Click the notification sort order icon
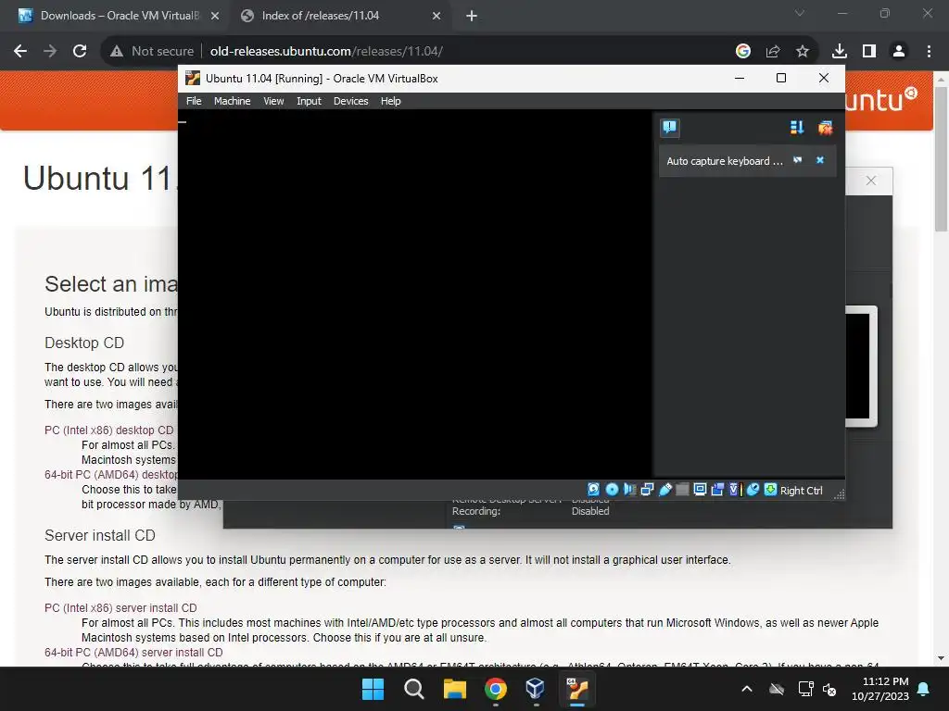This screenshot has width=949, height=711. click(x=796, y=127)
